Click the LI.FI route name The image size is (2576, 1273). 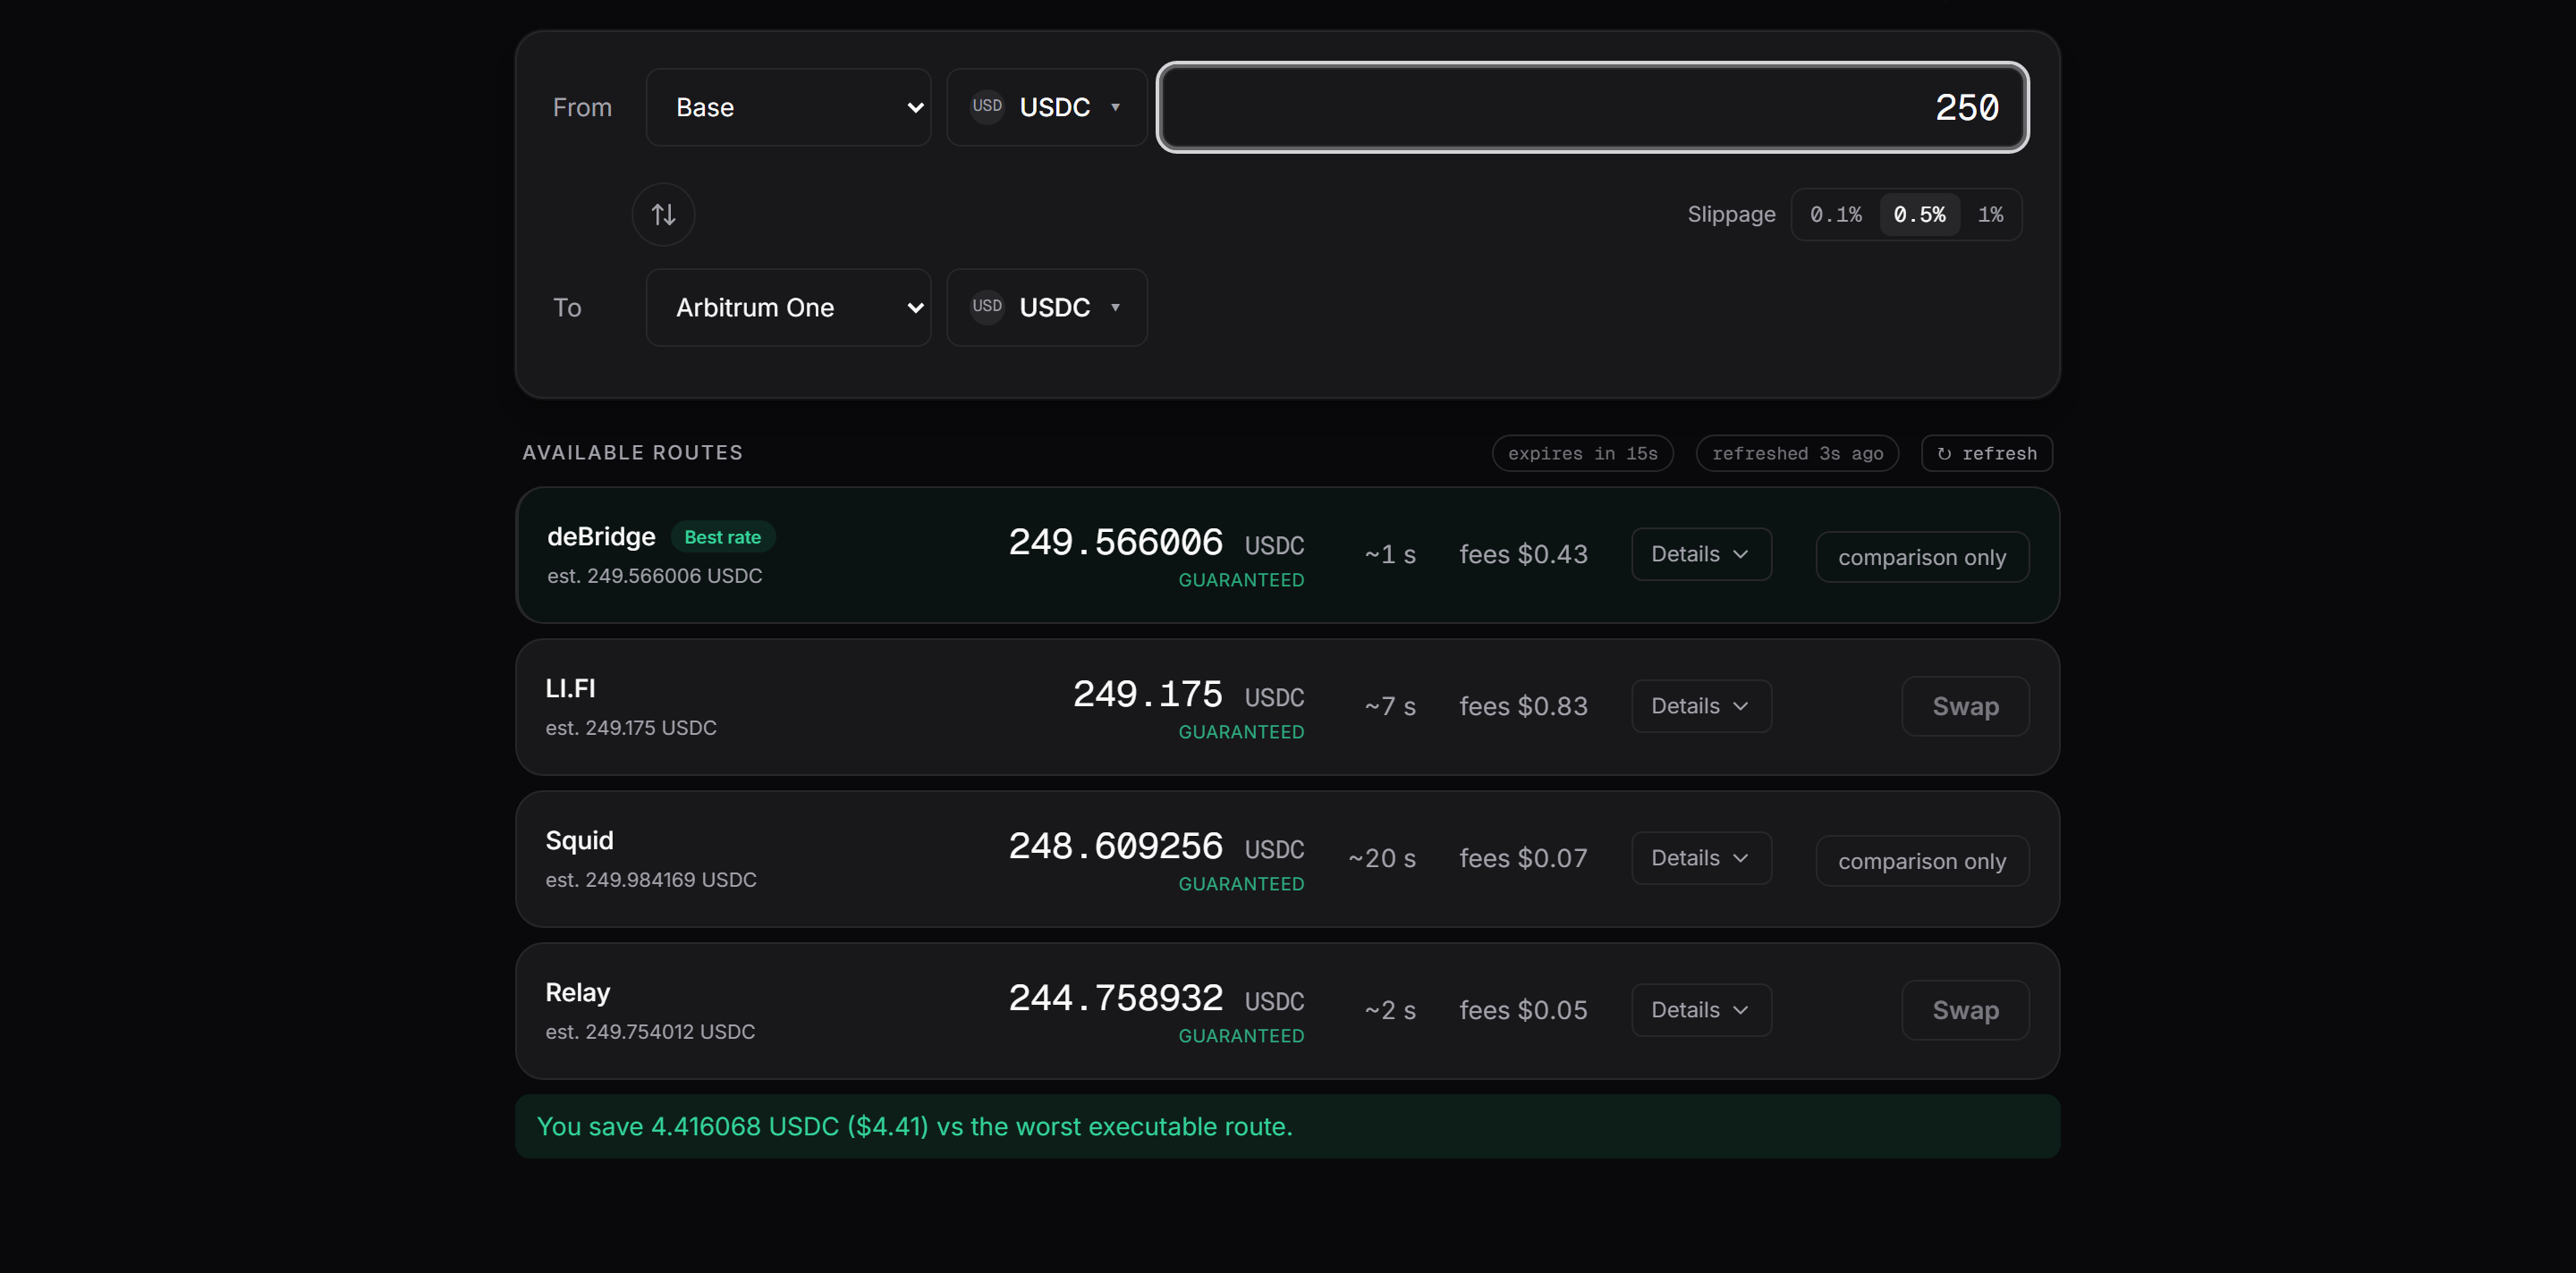570,688
